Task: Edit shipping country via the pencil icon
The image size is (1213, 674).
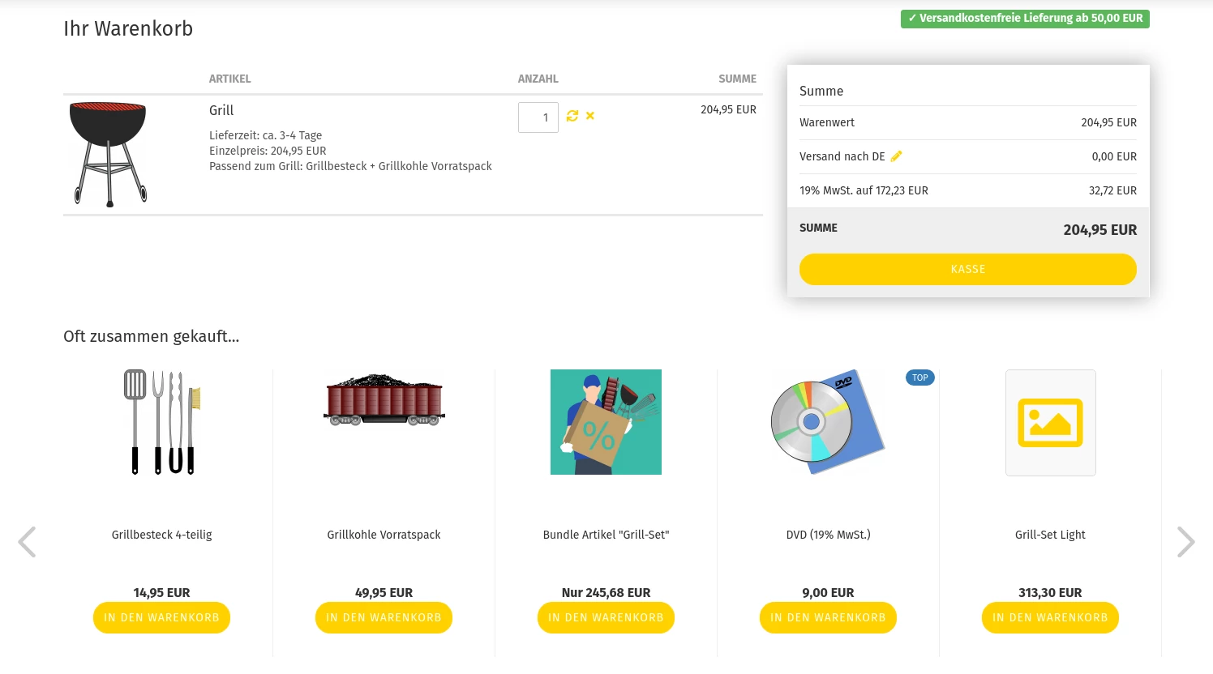Action: (896, 156)
